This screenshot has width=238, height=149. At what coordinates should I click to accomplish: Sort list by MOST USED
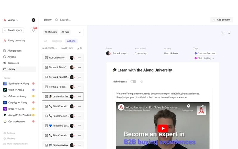pos(67,48)
